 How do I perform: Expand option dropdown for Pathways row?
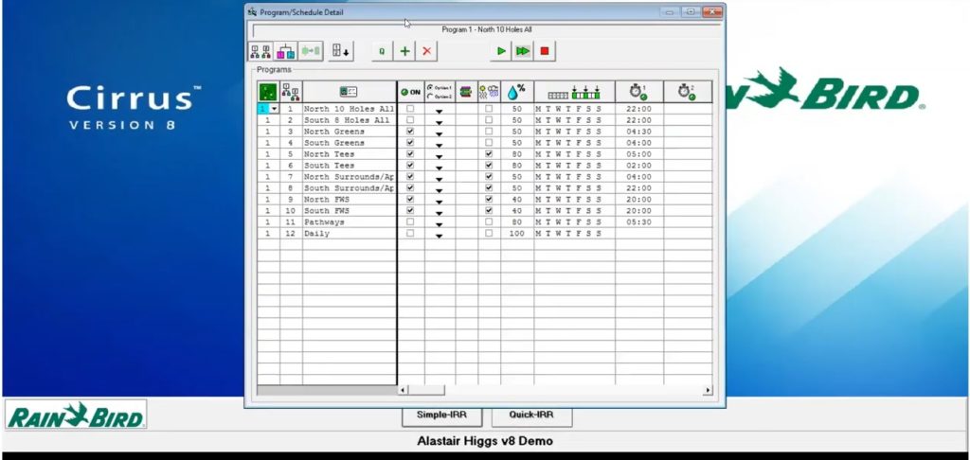[440, 224]
